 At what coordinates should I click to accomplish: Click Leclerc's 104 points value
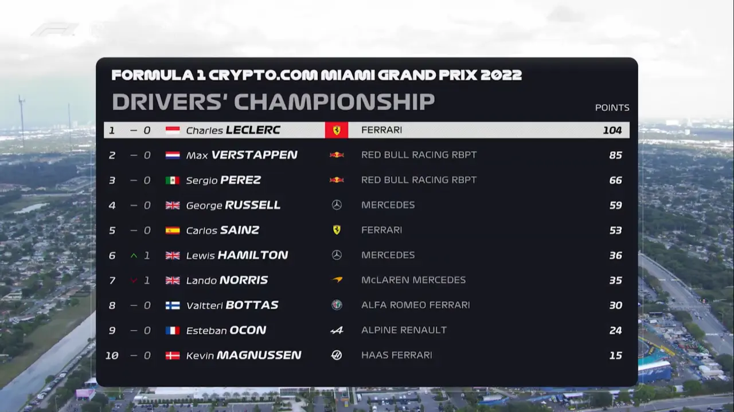(612, 130)
